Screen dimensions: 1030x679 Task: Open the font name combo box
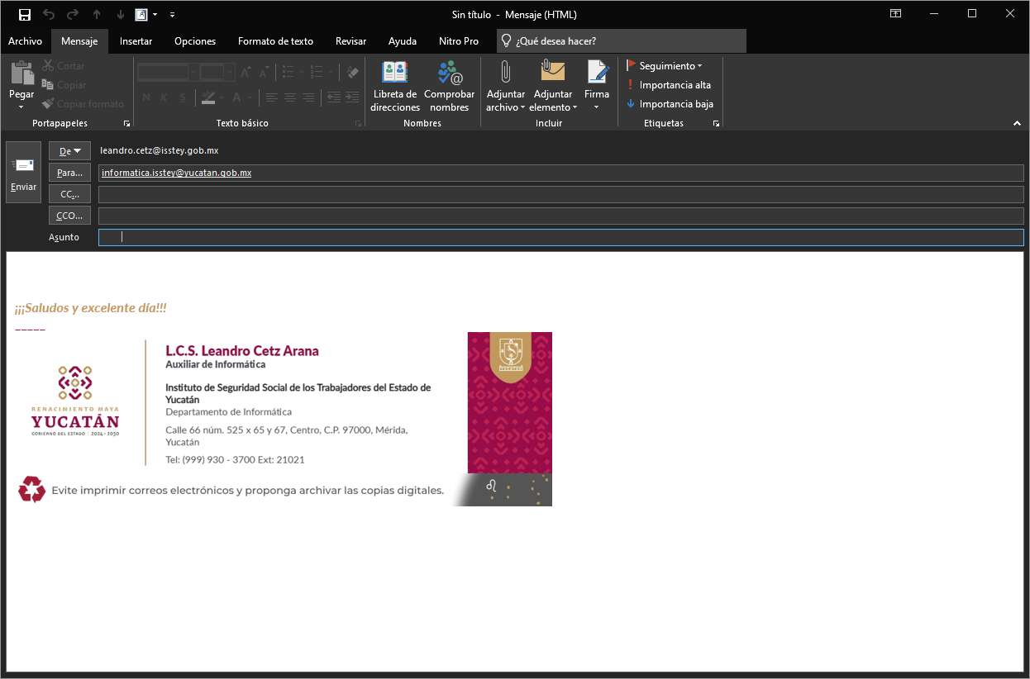click(x=167, y=73)
